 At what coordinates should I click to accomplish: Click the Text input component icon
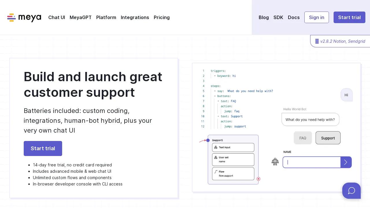[216, 147]
